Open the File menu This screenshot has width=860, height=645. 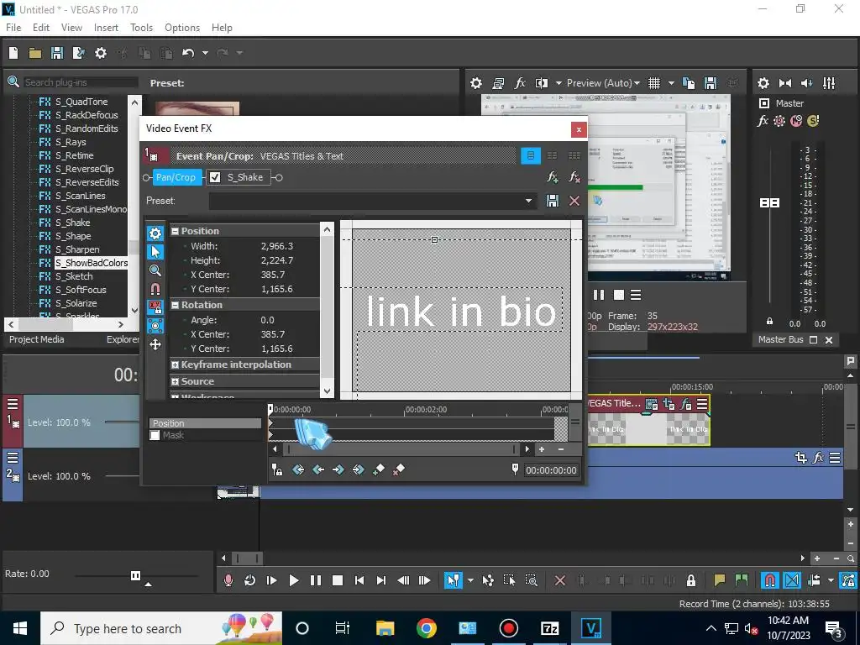tap(13, 28)
